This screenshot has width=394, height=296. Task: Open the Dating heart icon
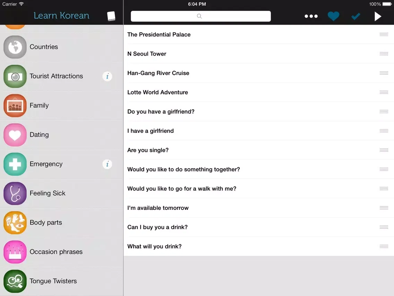[15, 135]
